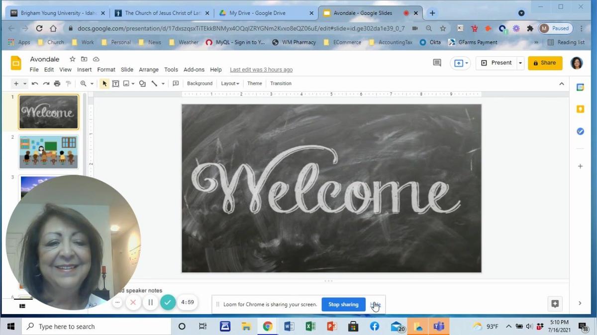Open the Insert menu
The width and height of the screenshot is (597, 335).
[84, 70]
